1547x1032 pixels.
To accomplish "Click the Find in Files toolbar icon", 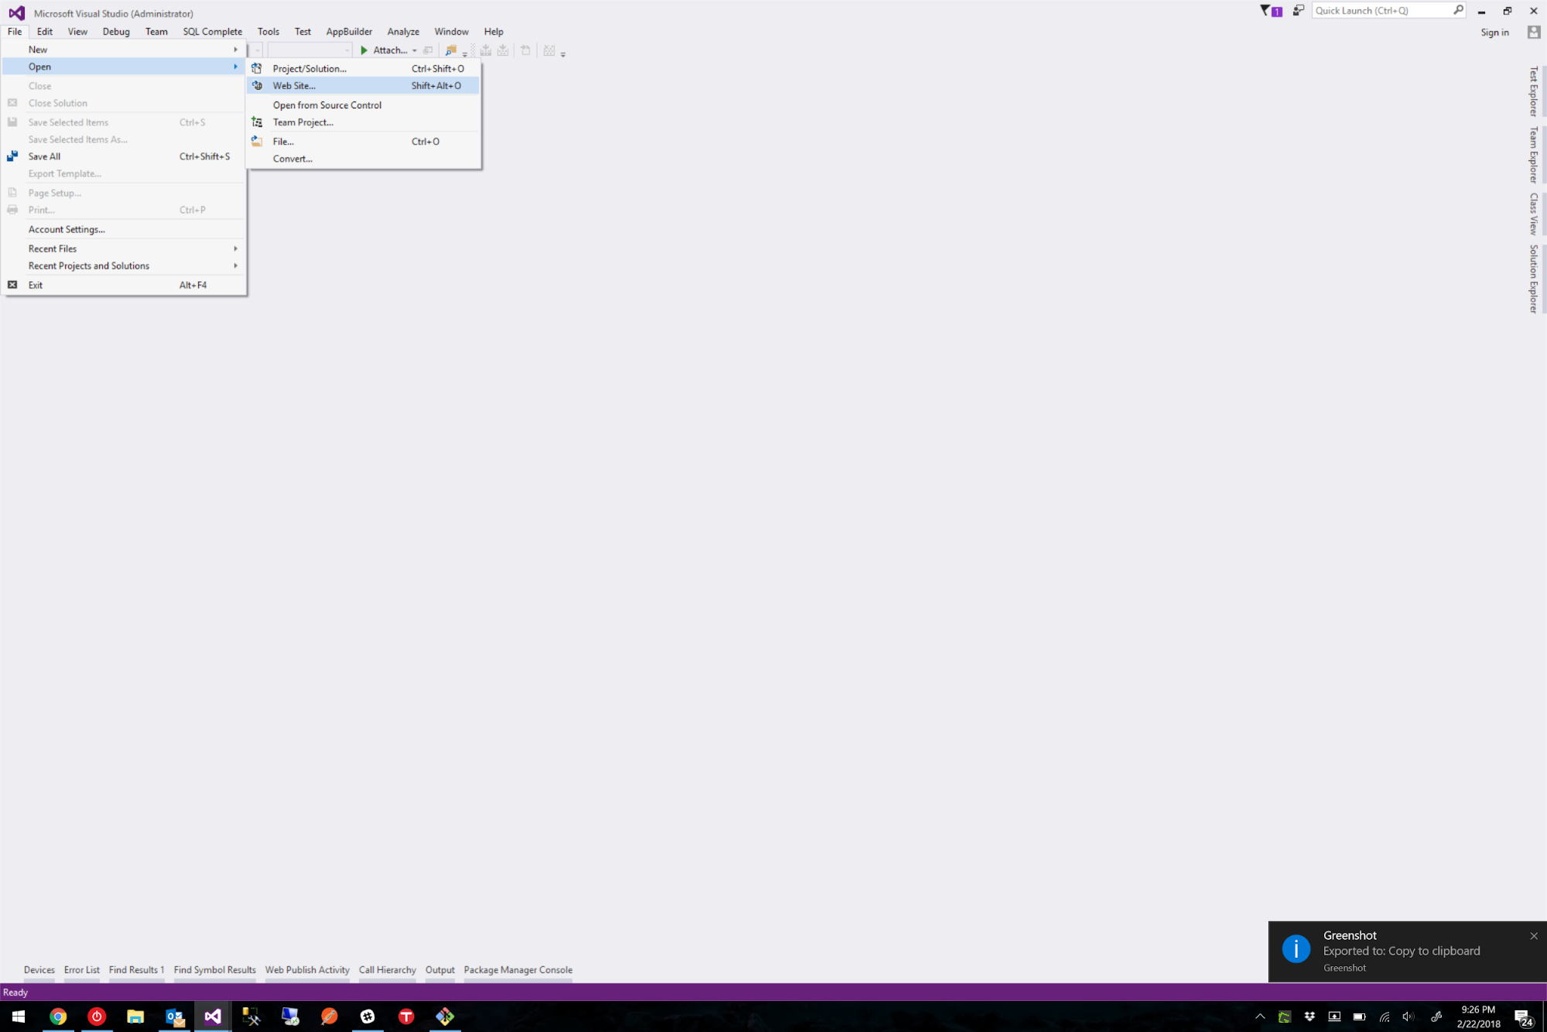I will click(450, 50).
